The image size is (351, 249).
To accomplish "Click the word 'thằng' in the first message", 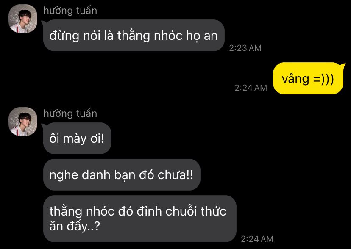I will 134,36.
